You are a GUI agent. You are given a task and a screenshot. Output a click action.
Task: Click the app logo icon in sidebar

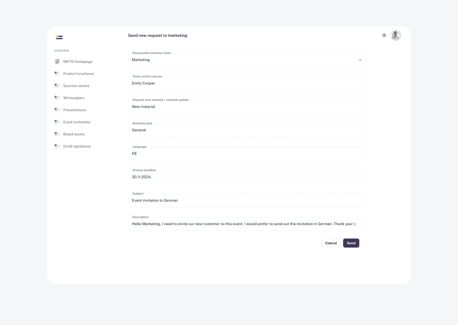point(59,37)
